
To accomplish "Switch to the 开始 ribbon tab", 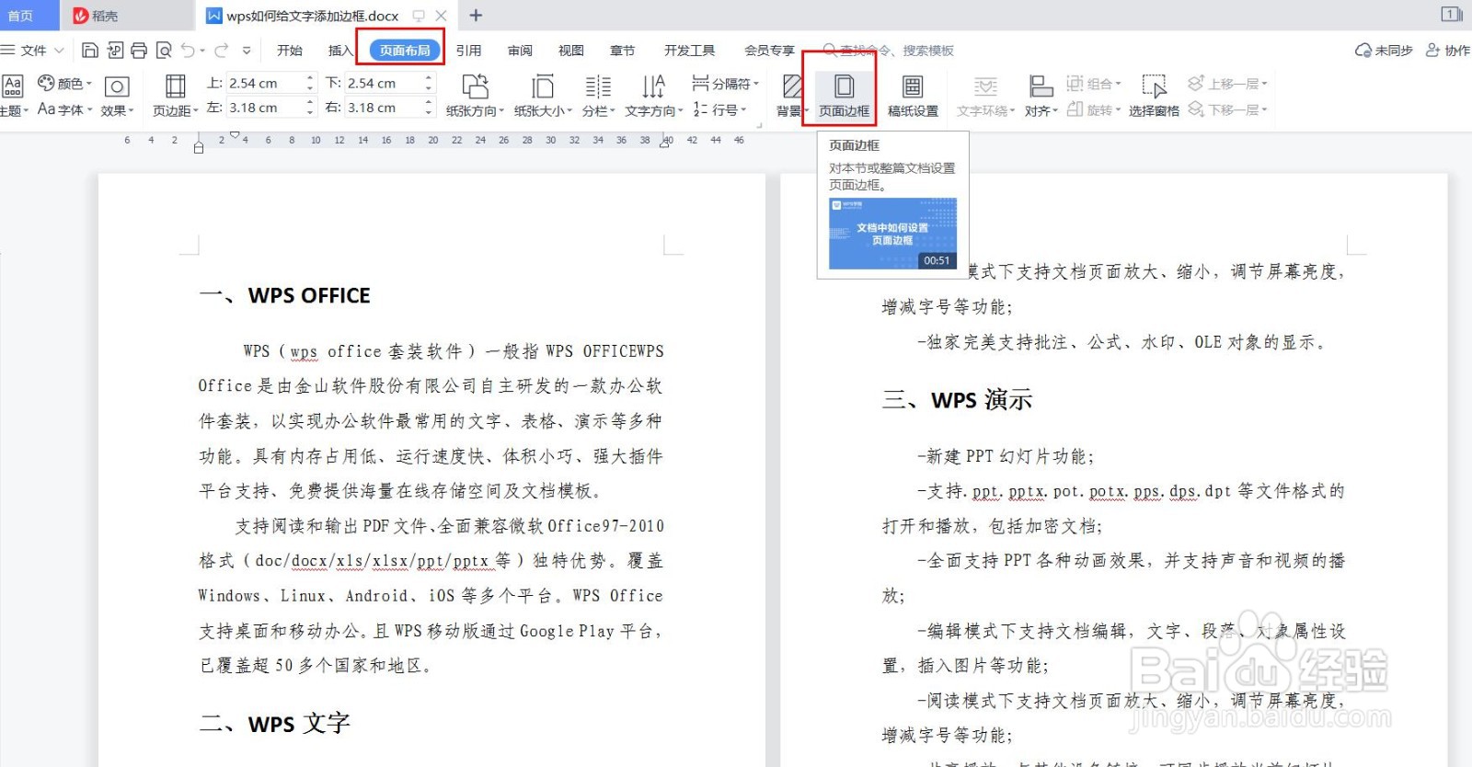I will click(x=290, y=51).
